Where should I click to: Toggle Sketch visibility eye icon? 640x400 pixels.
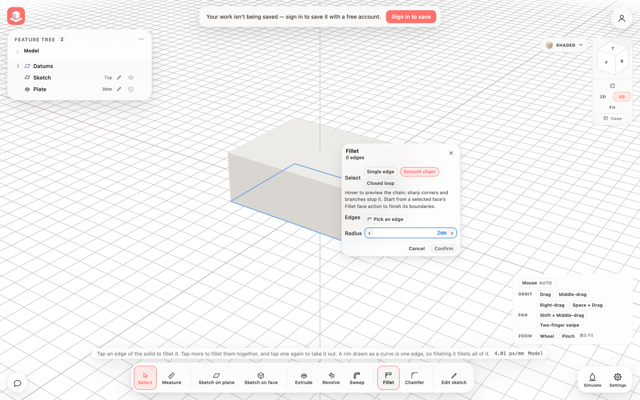131,78
